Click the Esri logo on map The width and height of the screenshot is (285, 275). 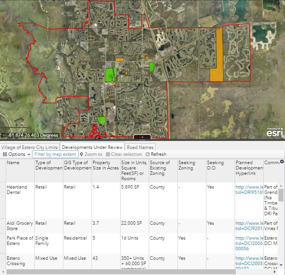tap(274, 133)
